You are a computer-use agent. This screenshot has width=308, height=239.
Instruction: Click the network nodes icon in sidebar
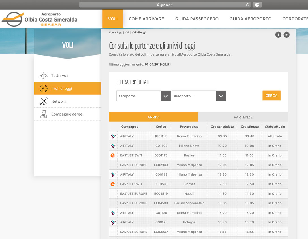(44, 101)
